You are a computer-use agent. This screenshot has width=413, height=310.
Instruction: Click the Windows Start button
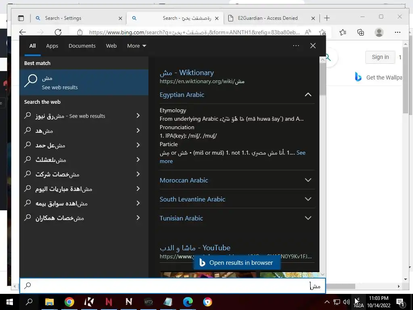click(x=10, y=302)
